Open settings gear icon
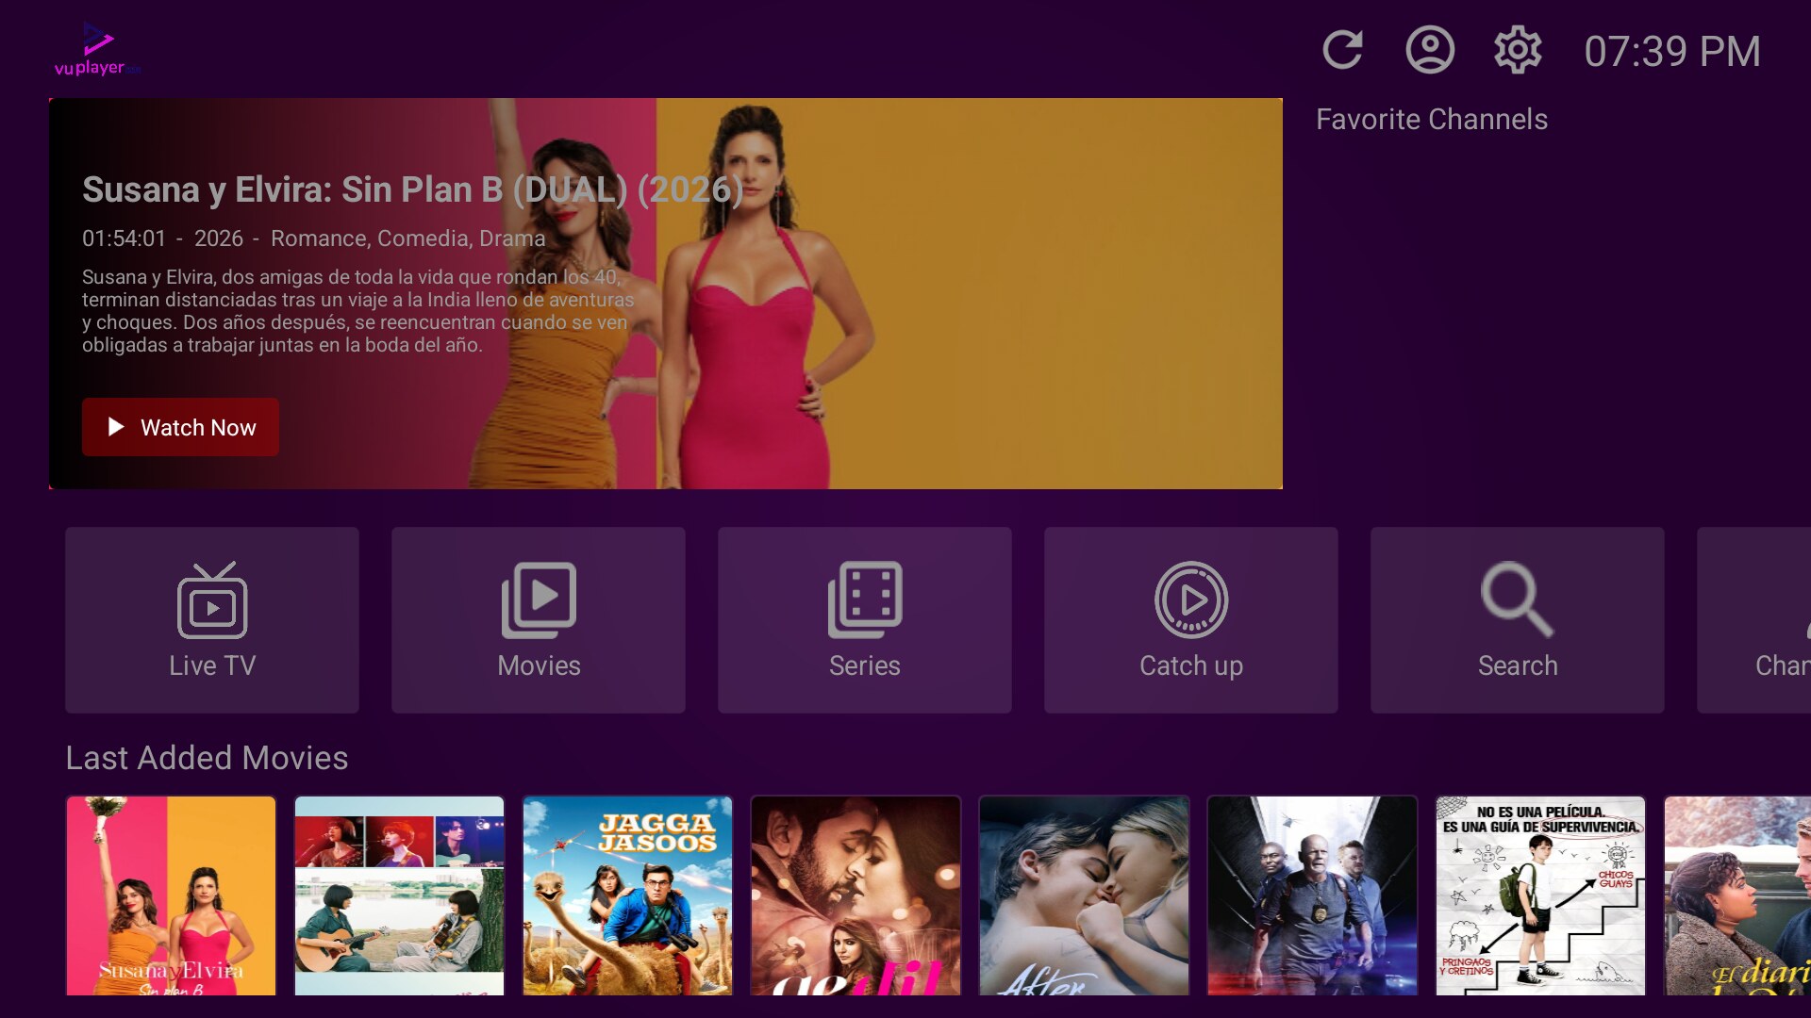This screenshot has width=1811, height=1018. click(1518, 50)
